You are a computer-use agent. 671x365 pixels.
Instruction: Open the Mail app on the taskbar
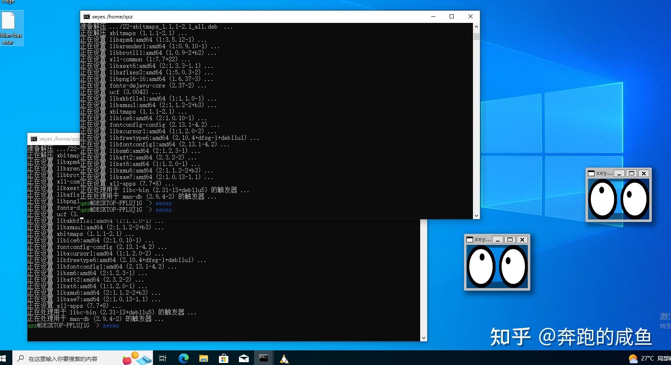tap(244, 358)
